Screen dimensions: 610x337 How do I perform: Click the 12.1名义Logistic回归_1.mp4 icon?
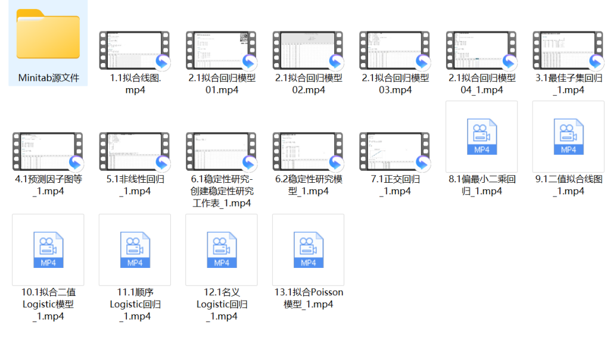pos(222,250)
